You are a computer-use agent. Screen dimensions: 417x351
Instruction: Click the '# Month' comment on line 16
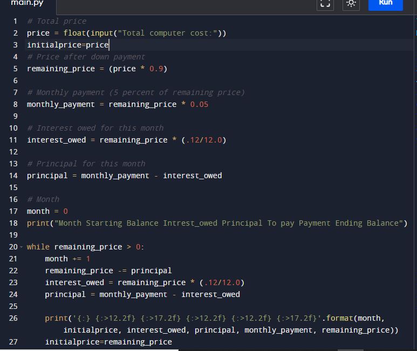43,199
